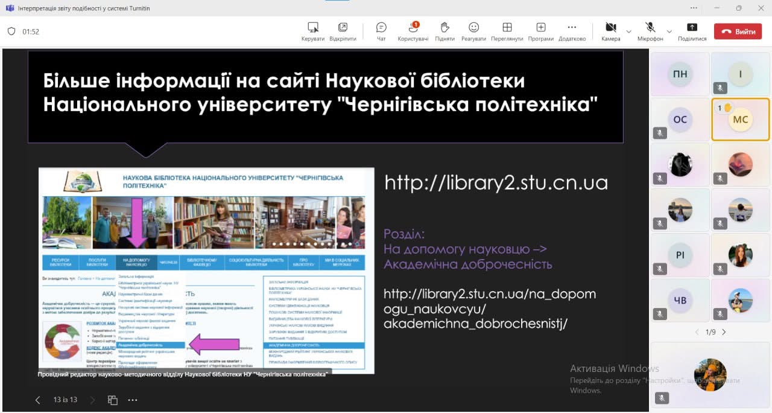Go to next page of participants
772x413 pixels.
(x=724, y=332)
